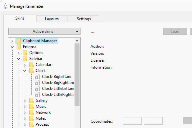Click the Music folder icon
This screenshot has height=128, width=192.
(x=32, y=106)
